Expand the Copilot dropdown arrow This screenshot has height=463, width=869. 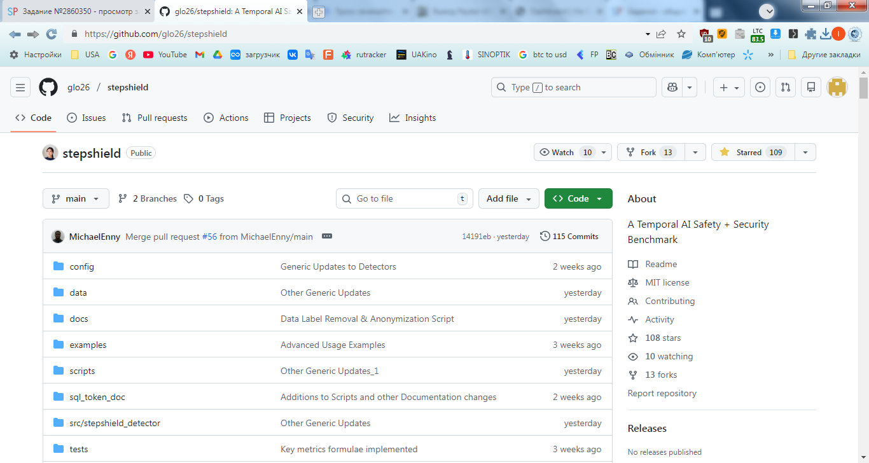(x=690, y=87)
